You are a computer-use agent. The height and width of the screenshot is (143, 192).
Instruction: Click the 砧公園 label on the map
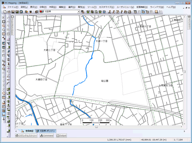tap(105, 81)
